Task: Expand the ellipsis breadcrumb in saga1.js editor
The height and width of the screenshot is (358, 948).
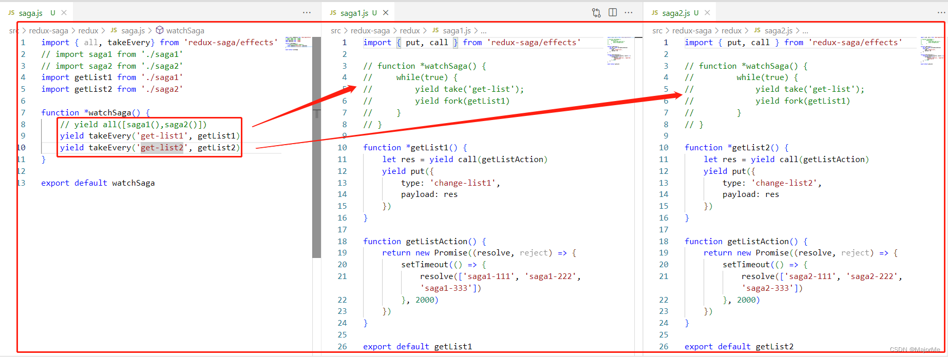Action: coord(484,31)
